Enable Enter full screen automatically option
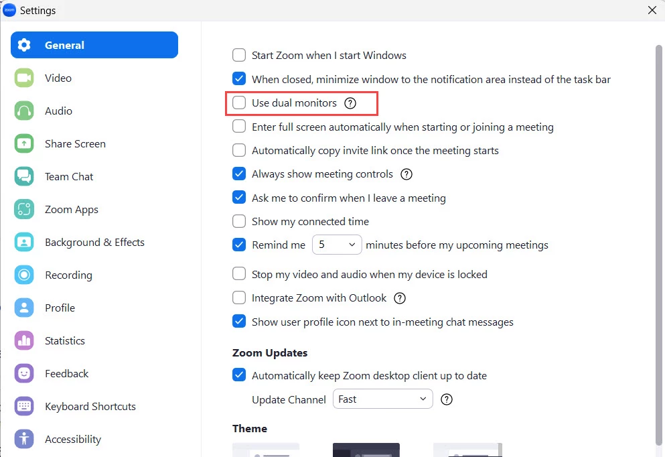Screen dimensions: 665x457 239,127
